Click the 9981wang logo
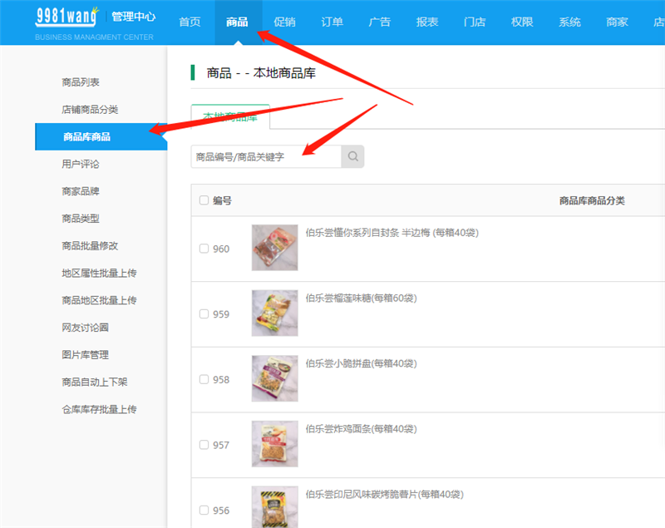 pyautogui.click(x=66, y=16)
